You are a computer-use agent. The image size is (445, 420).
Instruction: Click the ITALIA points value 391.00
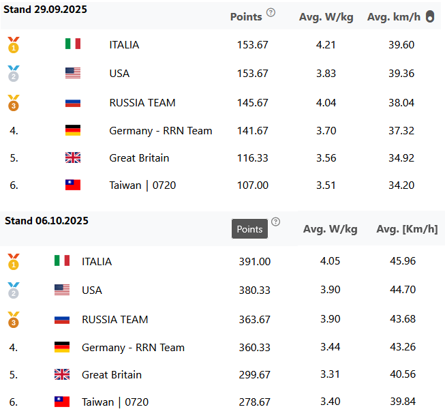coord(254,261)
